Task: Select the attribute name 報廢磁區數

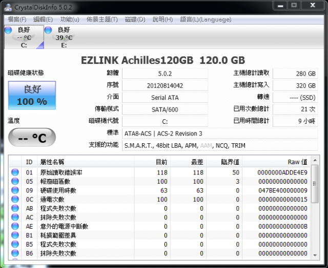Action: coord(55,182)
